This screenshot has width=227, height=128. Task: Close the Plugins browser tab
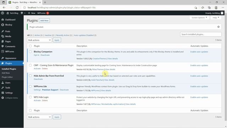[40, 2]
